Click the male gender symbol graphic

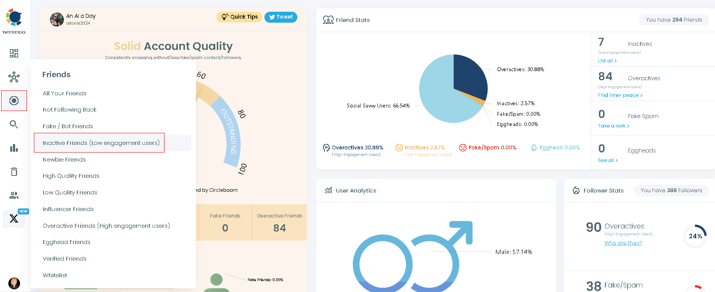(x=442, y=256)
